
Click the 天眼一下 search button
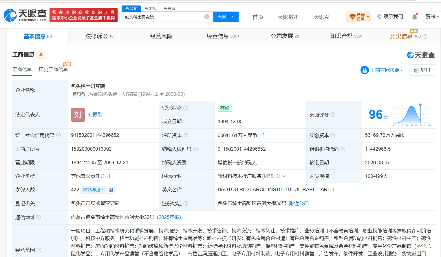(226, 17)
